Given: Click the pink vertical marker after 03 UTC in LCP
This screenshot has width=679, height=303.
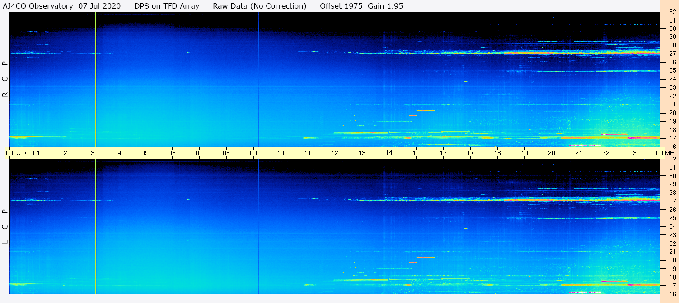Looking at the screenshot, I should point(95,226).
